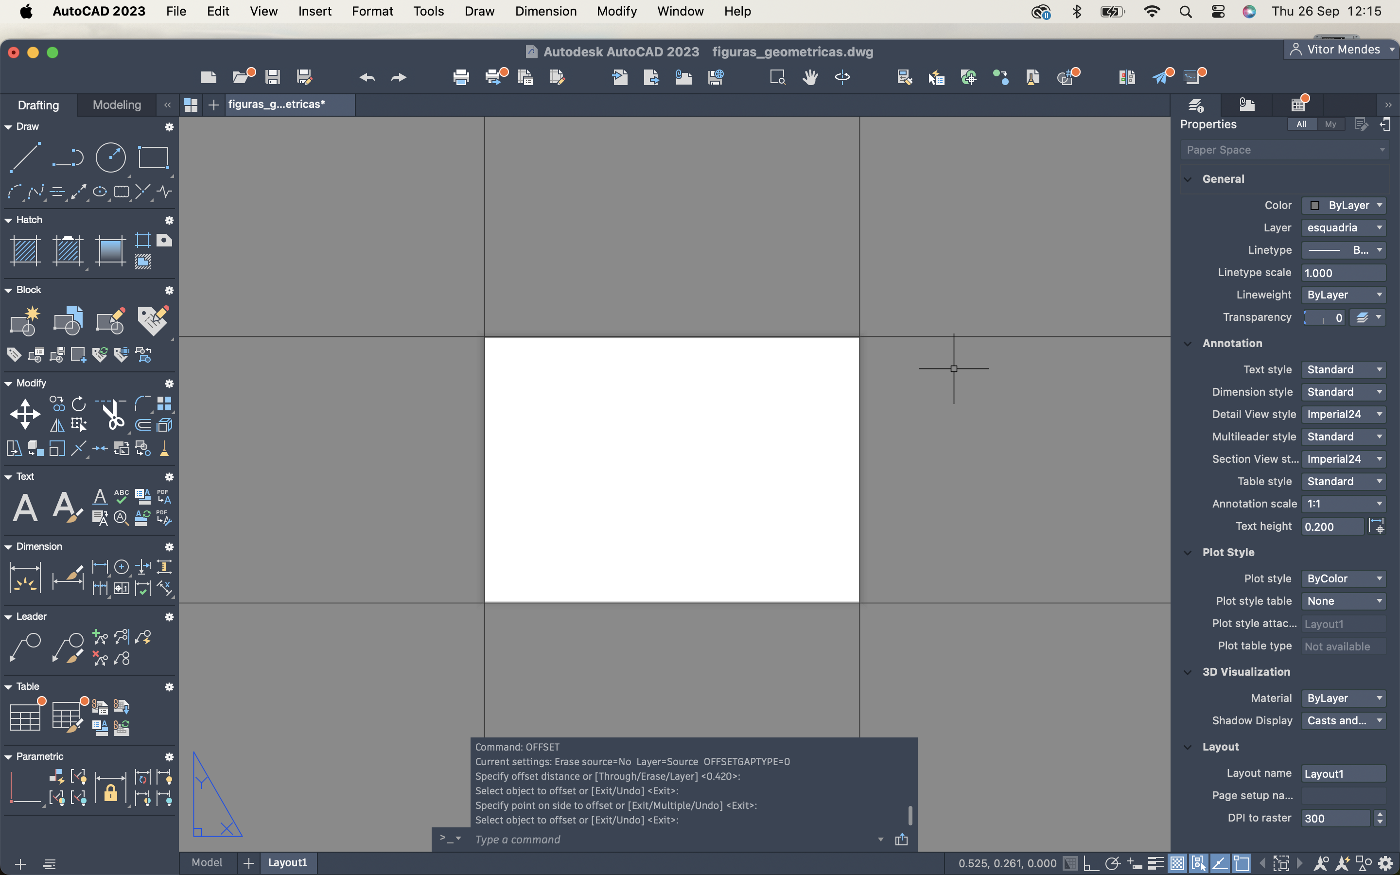Screen dimensions: 1400x875
Task: Select the Circle tool in Draw panel
Action: (x=110, y=157)
